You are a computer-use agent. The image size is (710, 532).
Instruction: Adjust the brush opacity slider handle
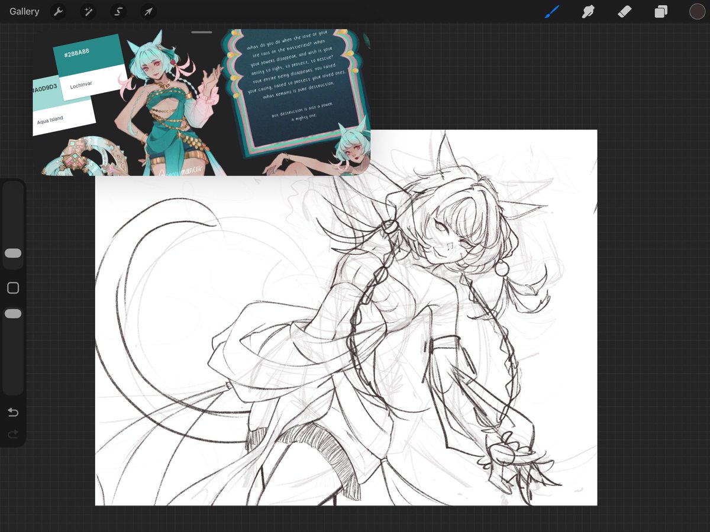(x=13, y=313)
